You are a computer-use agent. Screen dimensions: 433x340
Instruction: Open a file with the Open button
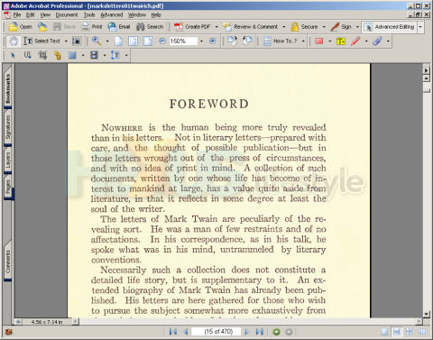pyautogui.click(x=20, y=27)
